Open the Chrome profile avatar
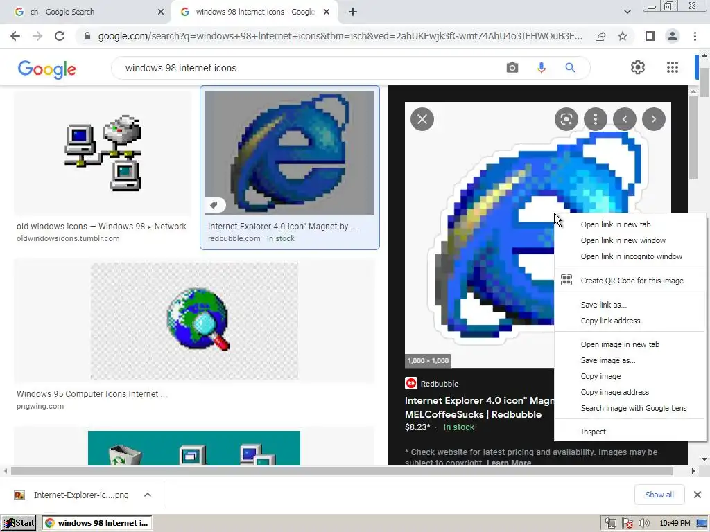 tap(673, 36)
